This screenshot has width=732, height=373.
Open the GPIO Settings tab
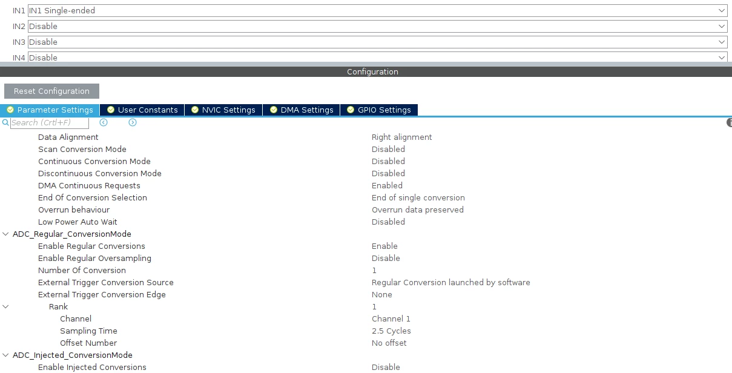[379, 110]
